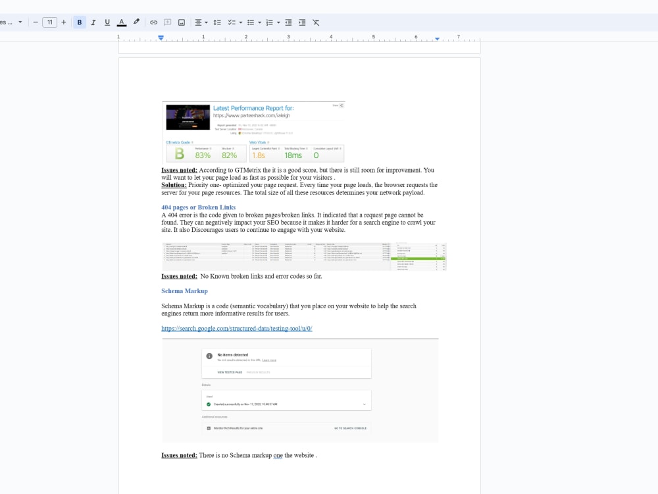Click 'Issues noted:' before 'No Known broken links'

point(179,276)
